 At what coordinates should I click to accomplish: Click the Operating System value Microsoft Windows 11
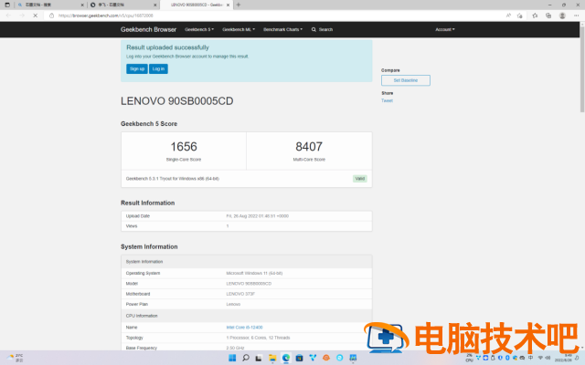(x=254, y=274)
